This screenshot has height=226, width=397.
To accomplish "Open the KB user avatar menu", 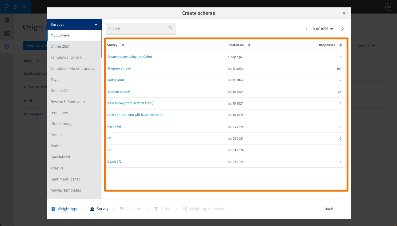I will pyautogui.click(x=389, y=7).
